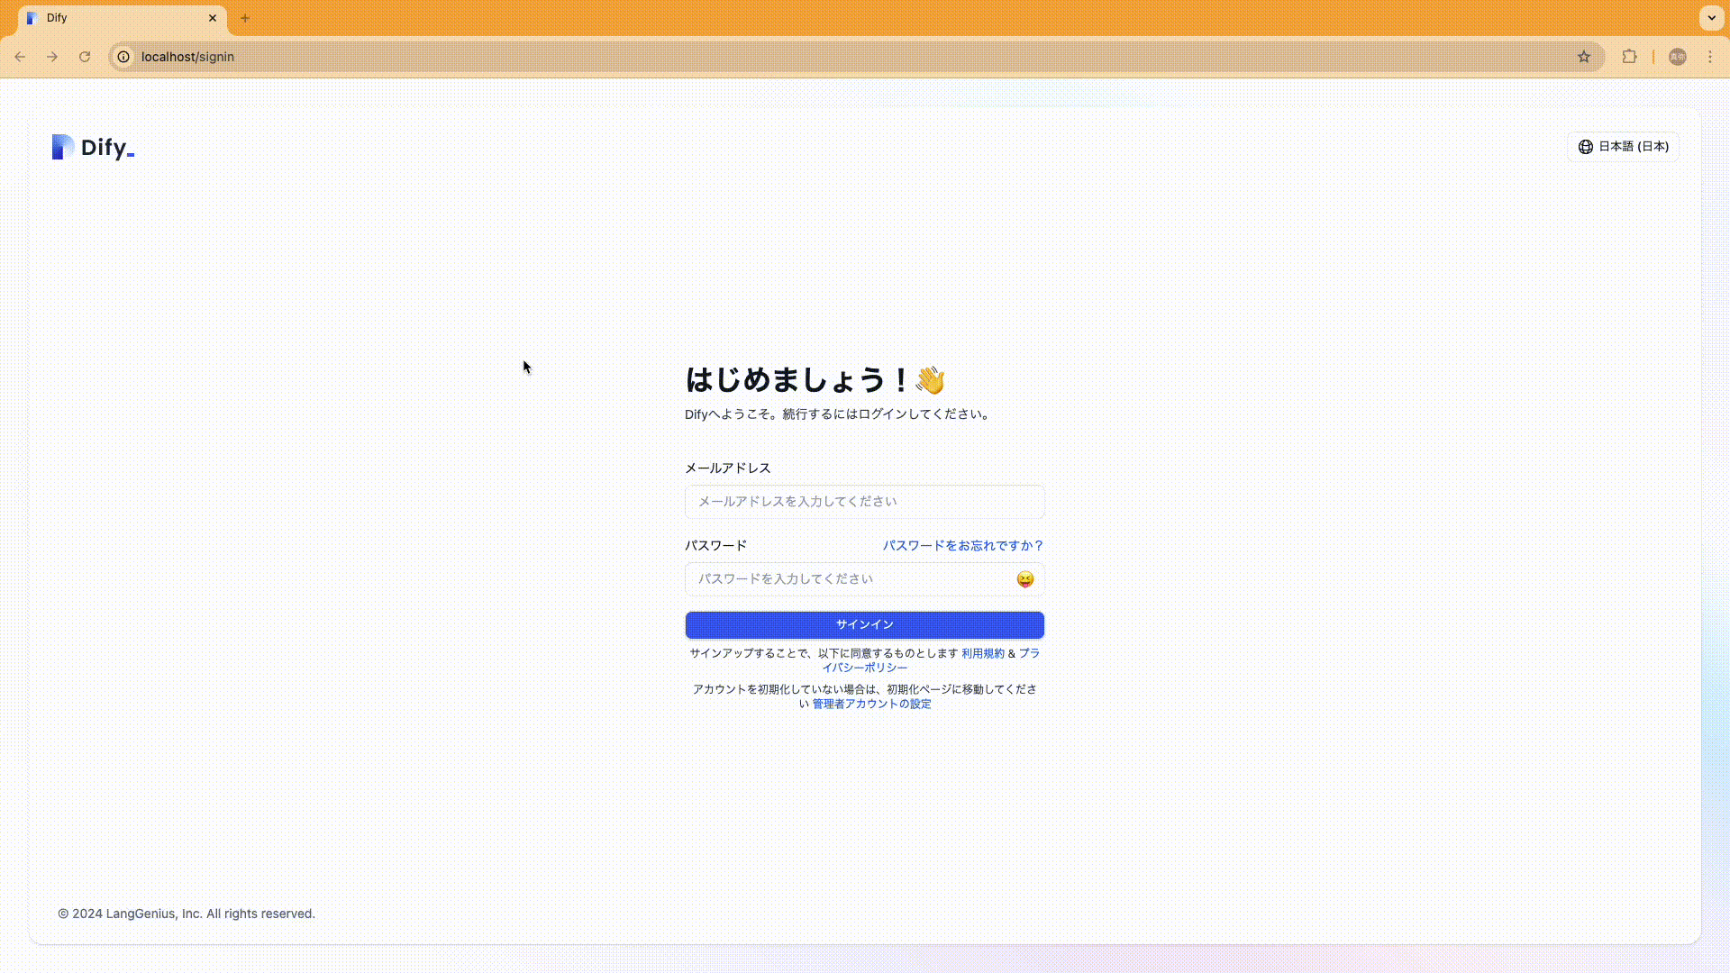Open the Extensions puzzle icon
Viewport: 1730px width, 973px height.
pos(1629,57)
